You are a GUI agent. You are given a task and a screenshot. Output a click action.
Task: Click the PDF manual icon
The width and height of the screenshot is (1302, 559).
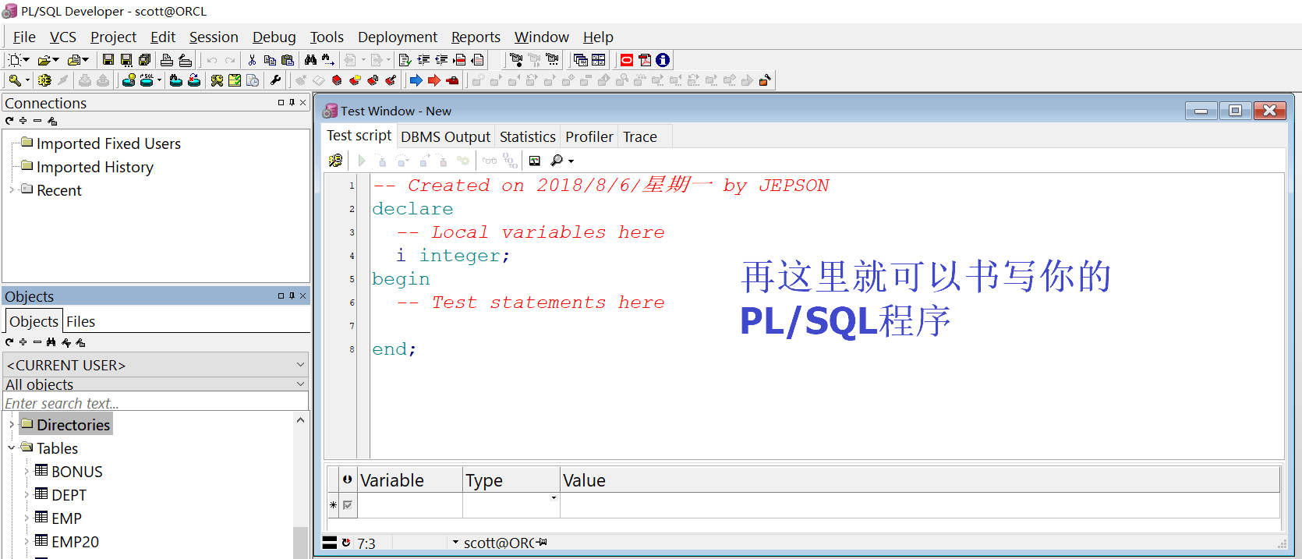pos(645,60)
